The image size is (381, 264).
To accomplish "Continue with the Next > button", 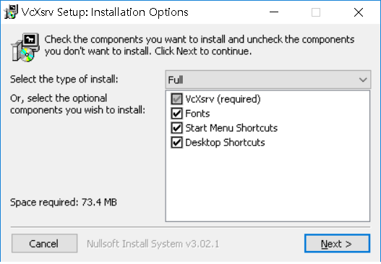I will tap(337, 243).
